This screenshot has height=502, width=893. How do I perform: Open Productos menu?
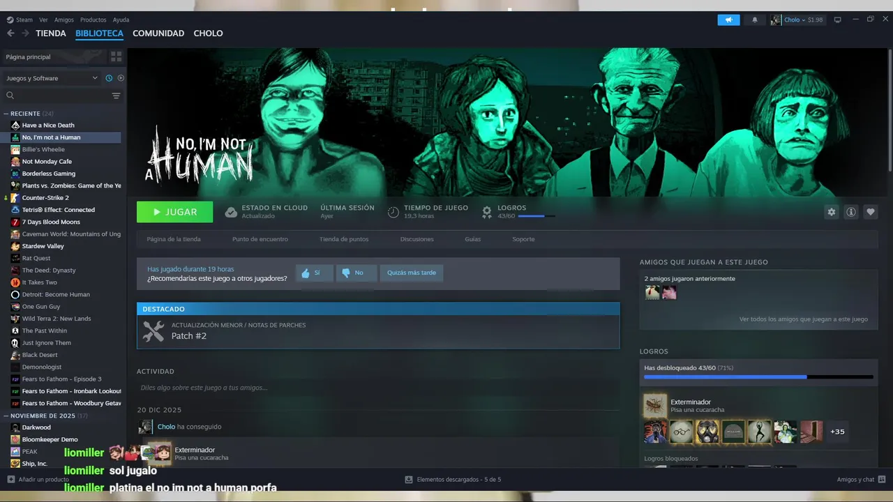(93, 20)
